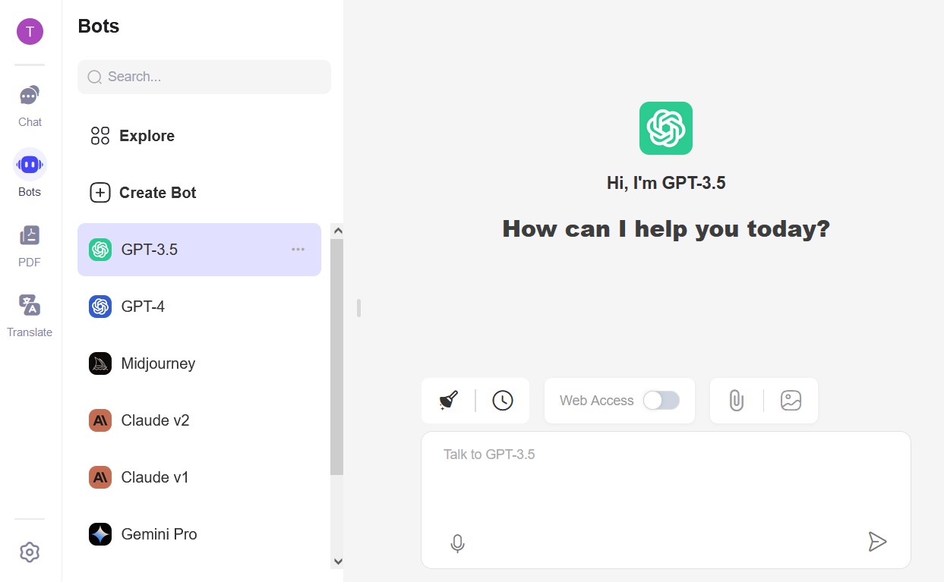This screenshot has height=582, width=944.
Task: Click the "Hi, I'm GPT-3.5" greeting
Action: point(666,183)
